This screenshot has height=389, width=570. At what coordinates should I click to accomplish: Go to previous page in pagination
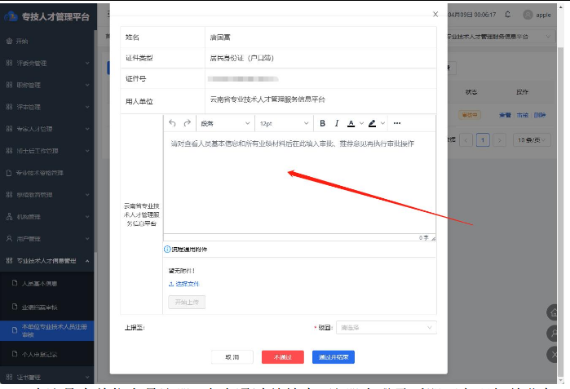pos(466,140)
